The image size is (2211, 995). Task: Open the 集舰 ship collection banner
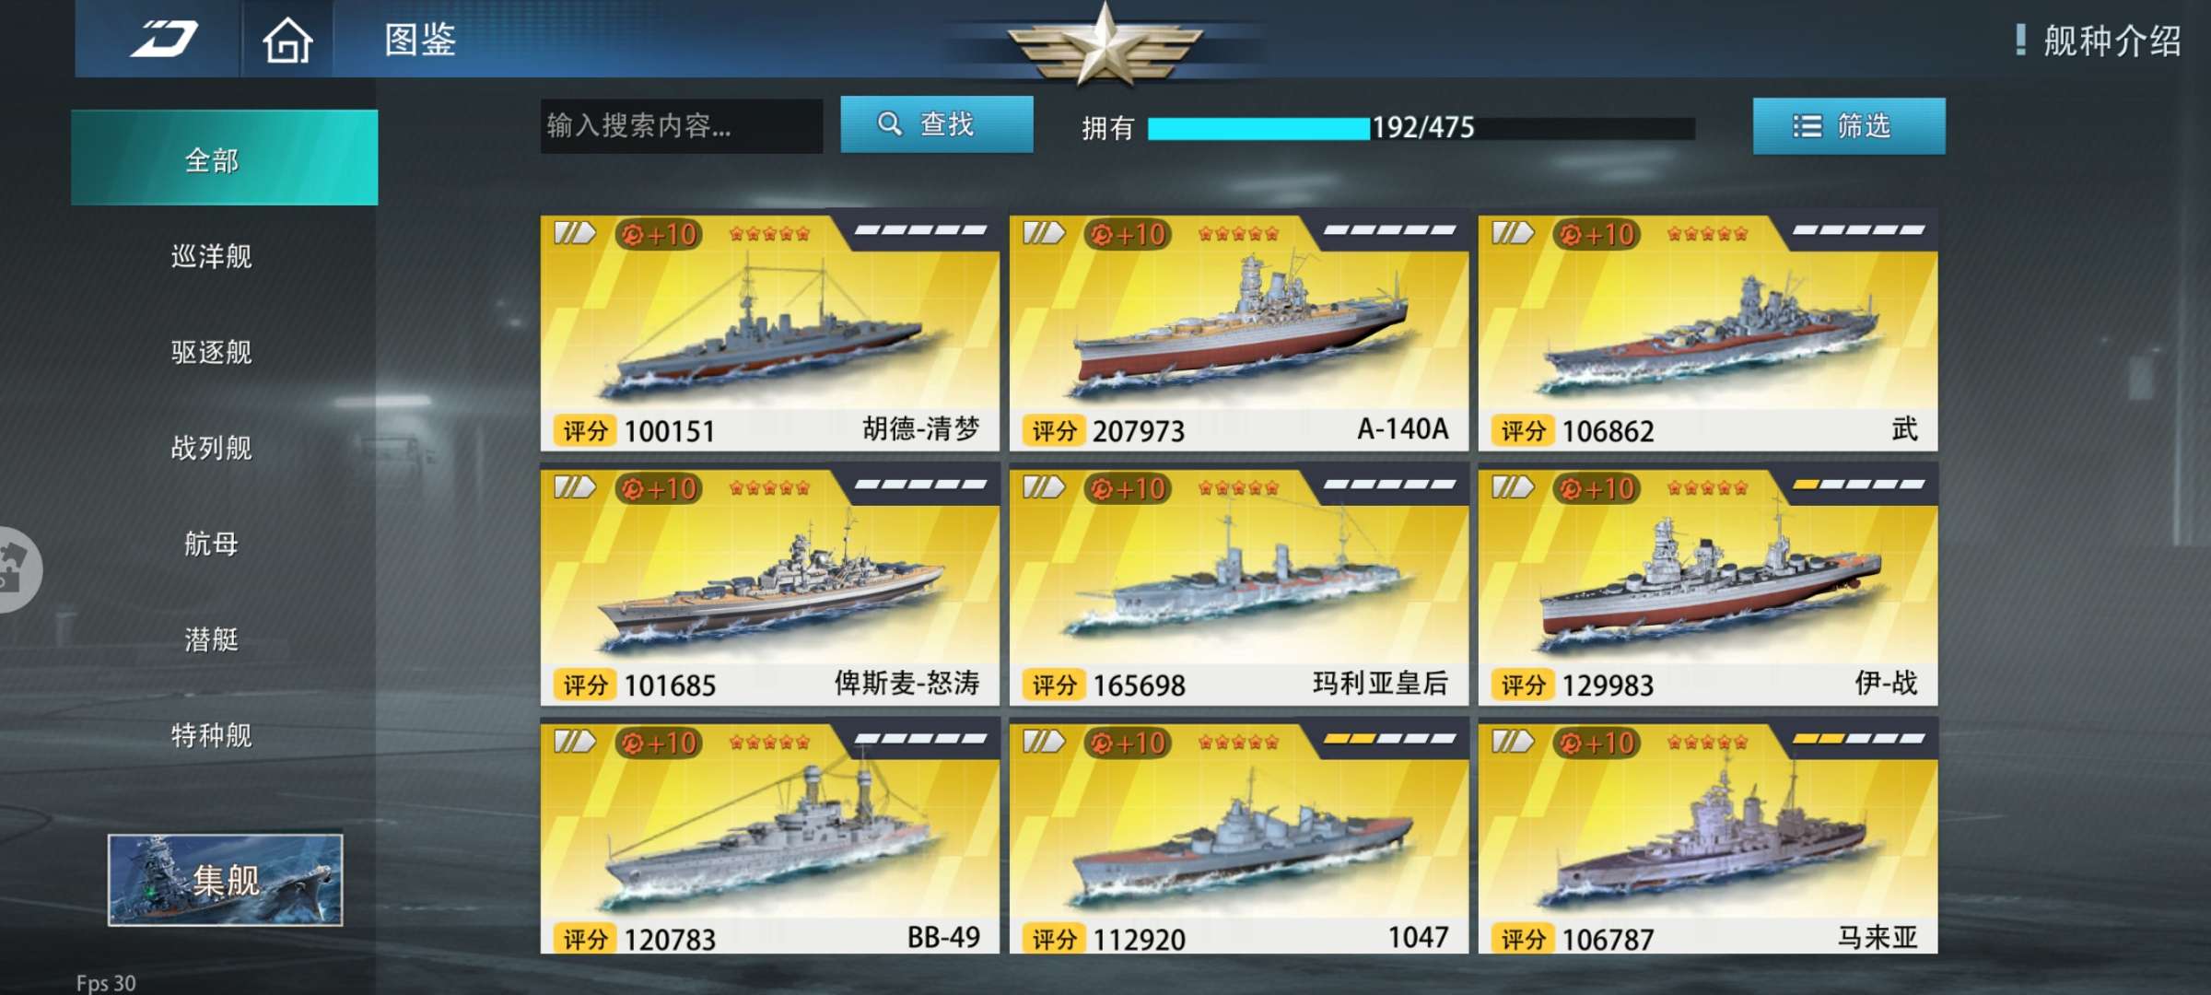pos(226,880)
